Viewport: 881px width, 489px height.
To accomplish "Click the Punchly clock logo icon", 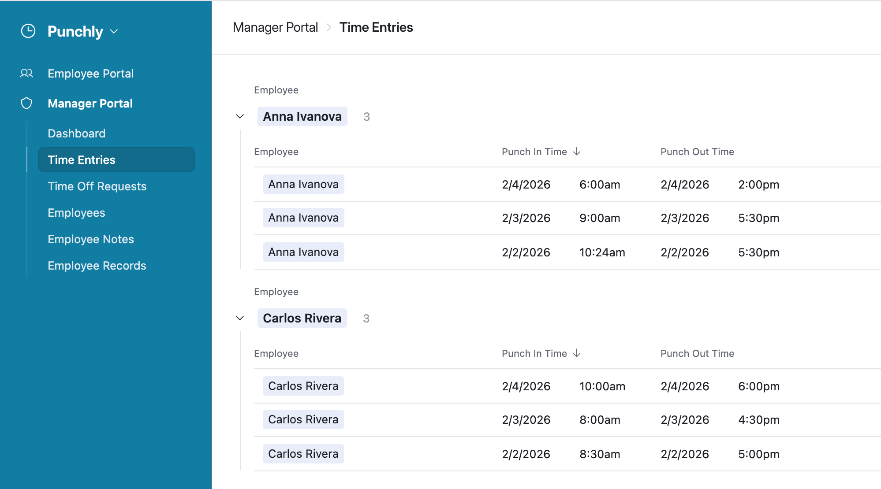I will pyautogui.click(x=28, y=31).
